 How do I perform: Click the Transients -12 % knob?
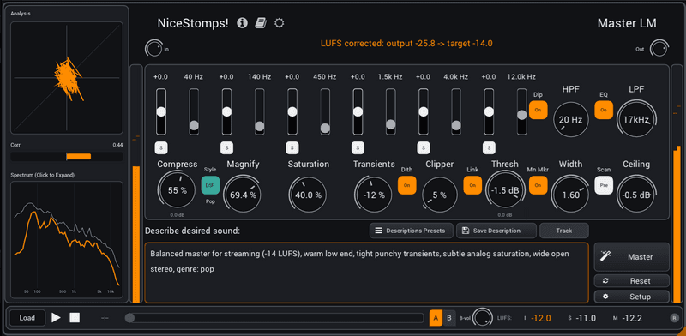click(374, 195)
